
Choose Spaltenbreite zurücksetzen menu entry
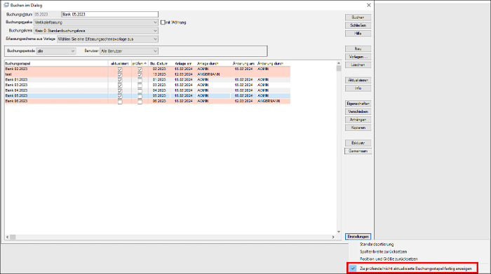383,252
